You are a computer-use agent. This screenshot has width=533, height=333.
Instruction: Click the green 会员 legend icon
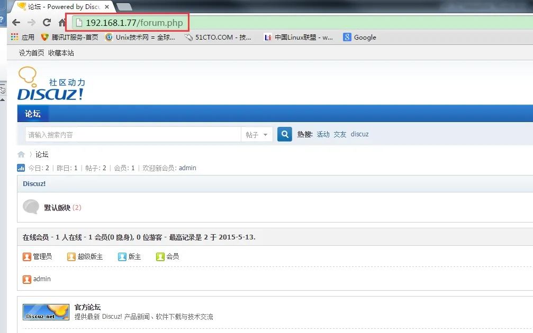click(x=160, y=257)
